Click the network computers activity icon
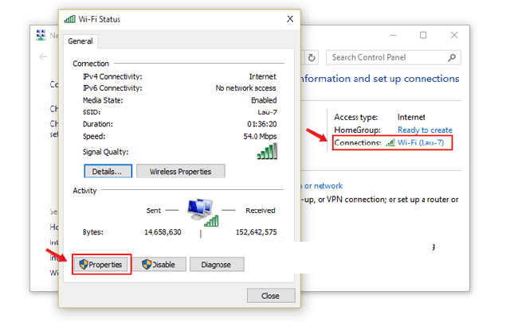 click(202, 213)
